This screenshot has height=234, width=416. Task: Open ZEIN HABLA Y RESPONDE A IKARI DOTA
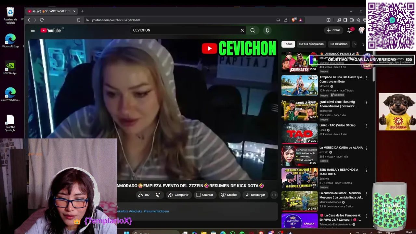[339, 172]
